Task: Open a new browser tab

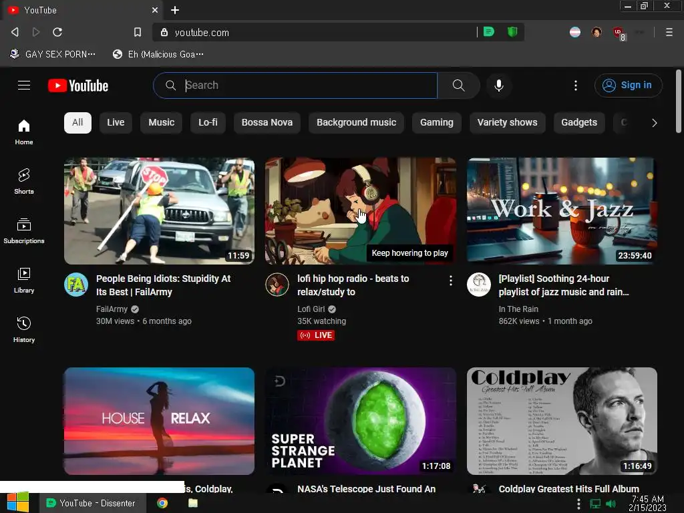Action: tap(175, 10)
